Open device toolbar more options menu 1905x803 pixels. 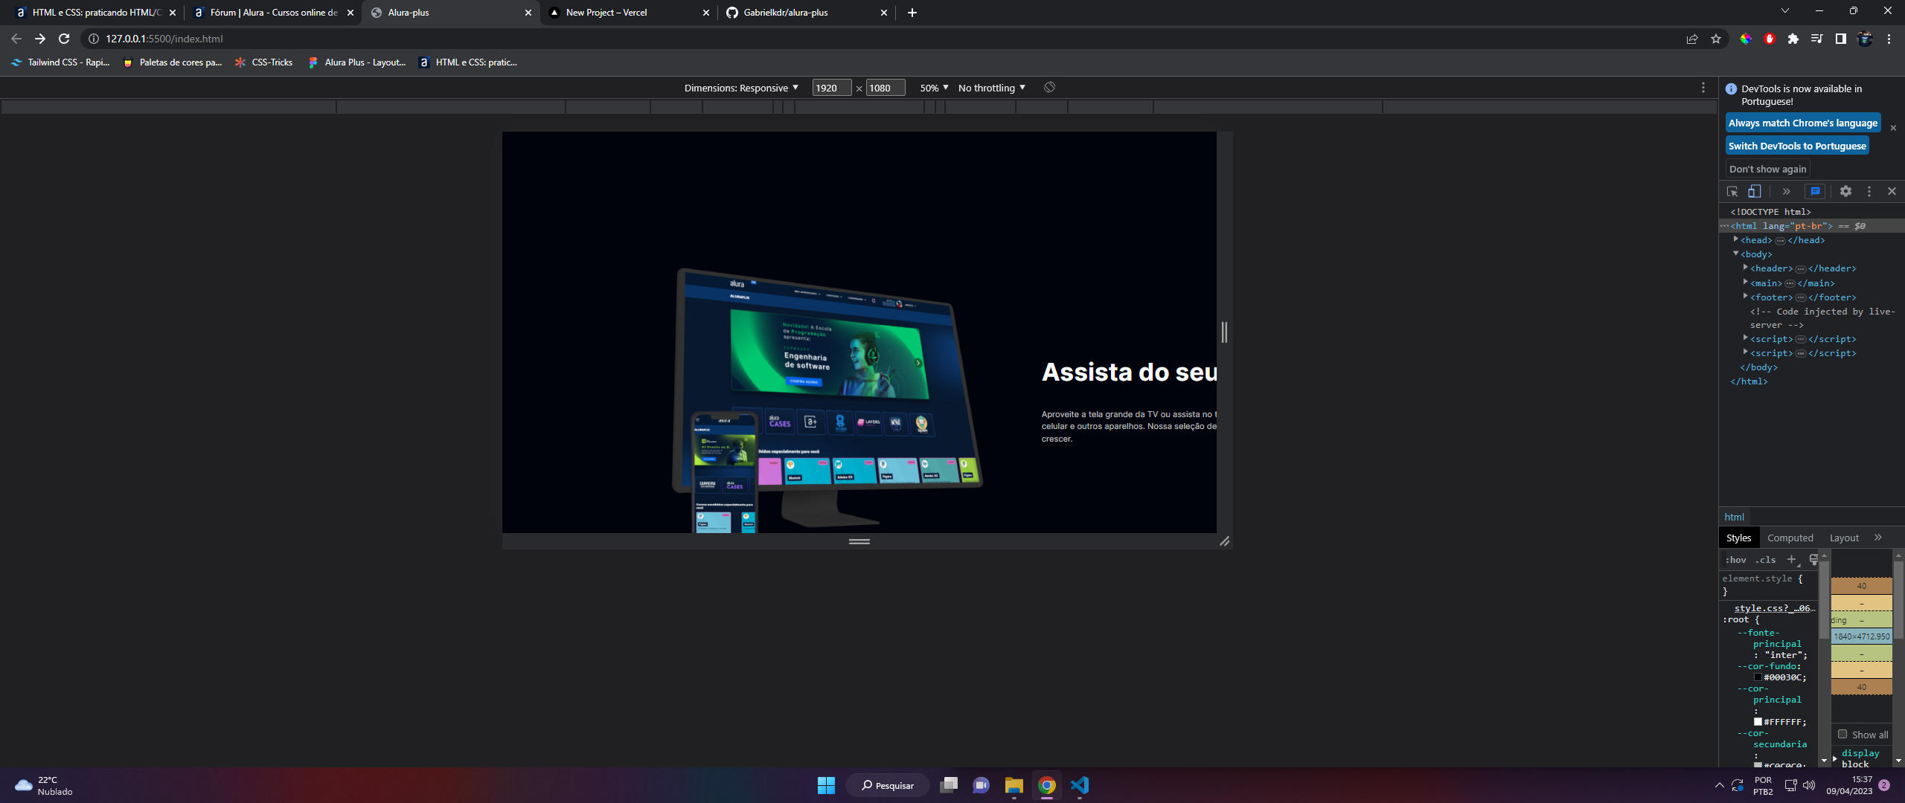[1703, 88]
